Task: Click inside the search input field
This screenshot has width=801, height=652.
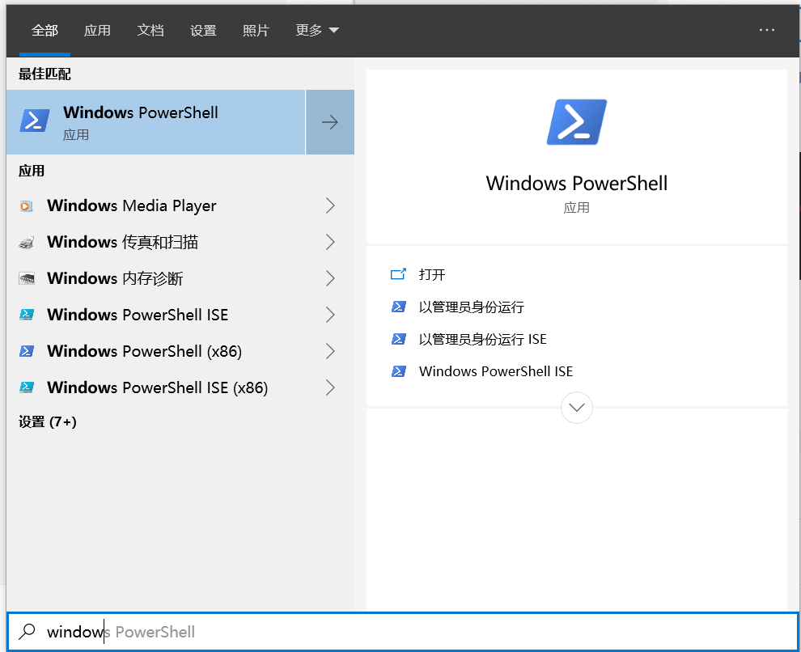Action: (162, 631)
